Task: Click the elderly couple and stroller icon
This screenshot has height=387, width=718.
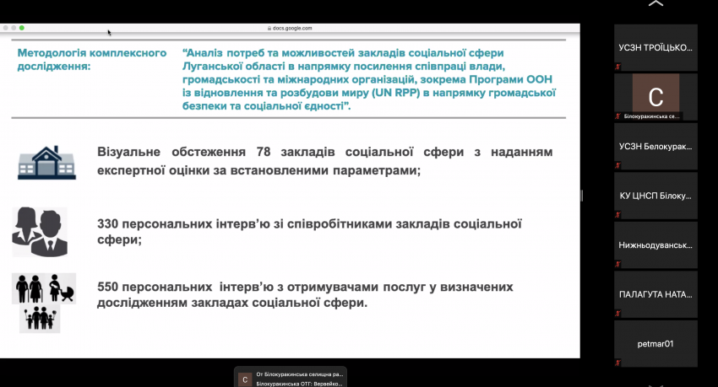Action: pyautogui.click(x=44, y=288)
